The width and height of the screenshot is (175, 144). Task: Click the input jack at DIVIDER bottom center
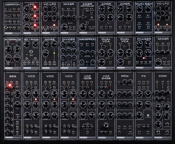coord(68,65)
